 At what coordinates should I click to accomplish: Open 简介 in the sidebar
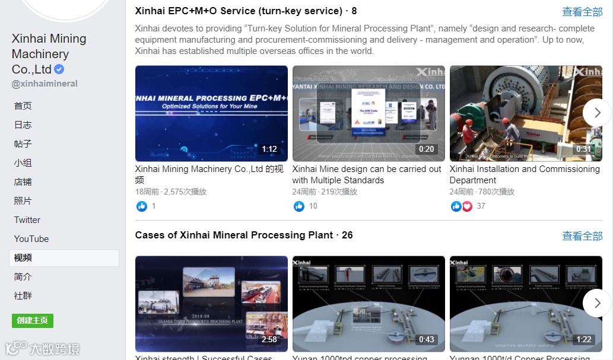23,277
